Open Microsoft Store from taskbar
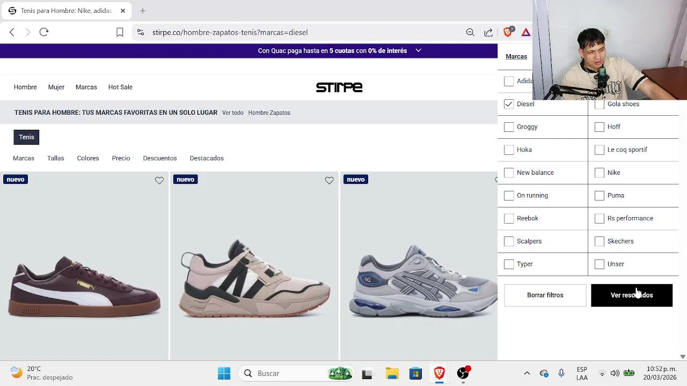The image size is (687, 386). pos(416,373)
